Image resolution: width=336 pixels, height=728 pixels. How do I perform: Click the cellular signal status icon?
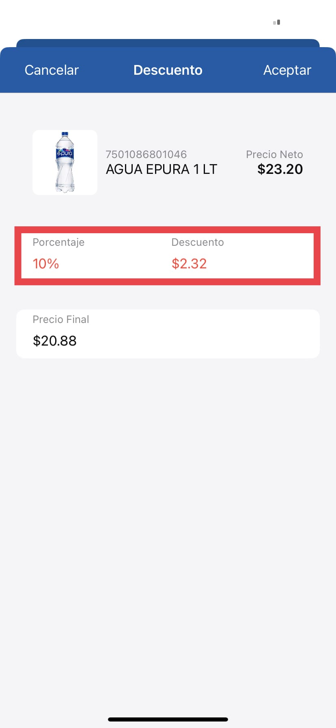[x=277, y=22]
